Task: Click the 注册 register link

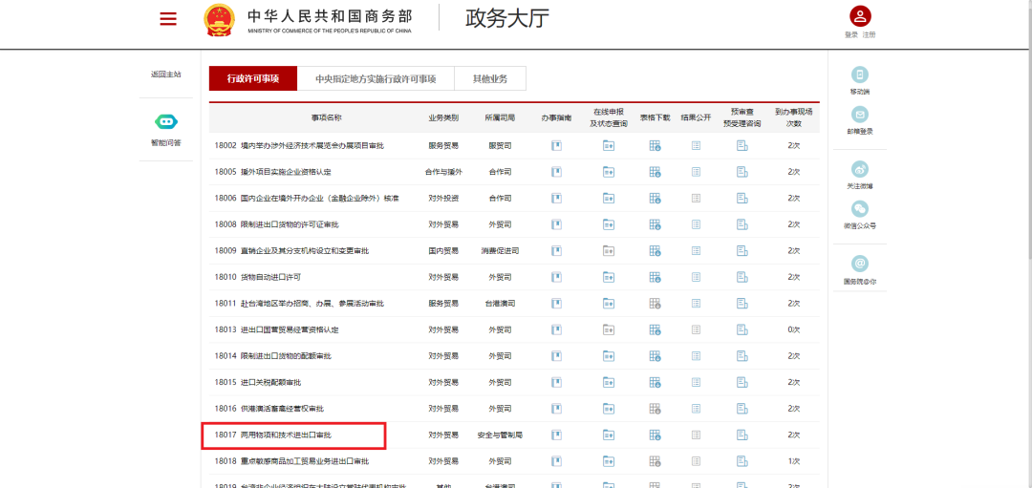Action: click(869, 35)
